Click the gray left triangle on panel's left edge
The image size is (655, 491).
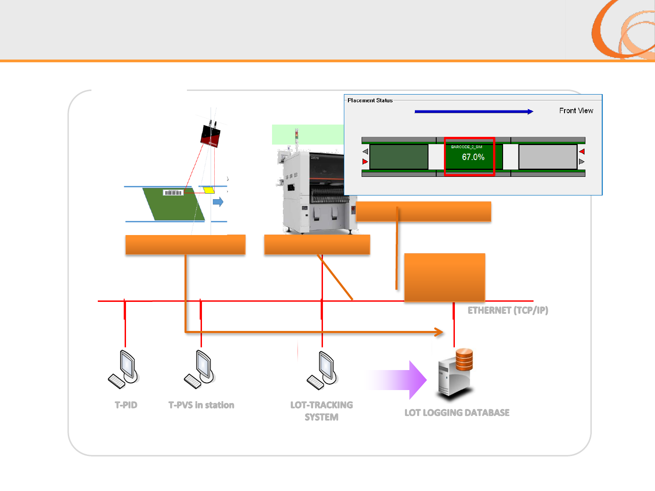pyautogui.click(x=365, y=151)
